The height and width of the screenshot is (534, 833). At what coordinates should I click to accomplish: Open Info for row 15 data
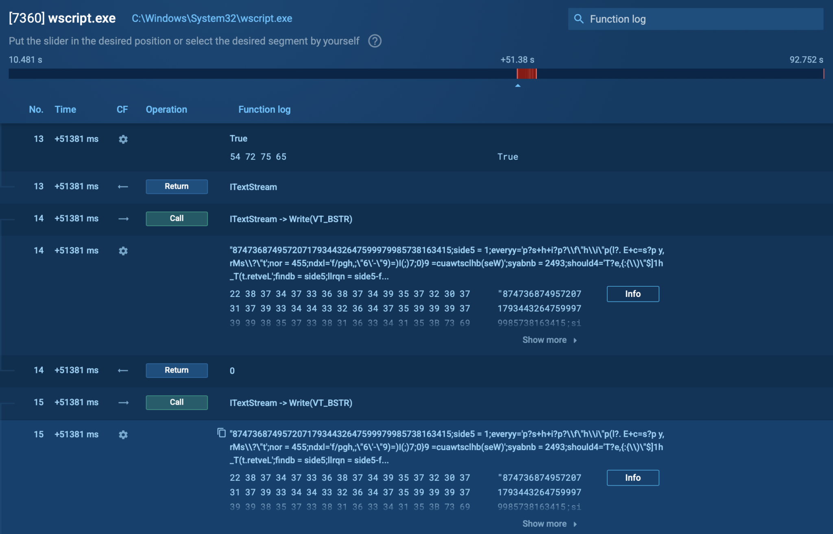pos(632,478)
